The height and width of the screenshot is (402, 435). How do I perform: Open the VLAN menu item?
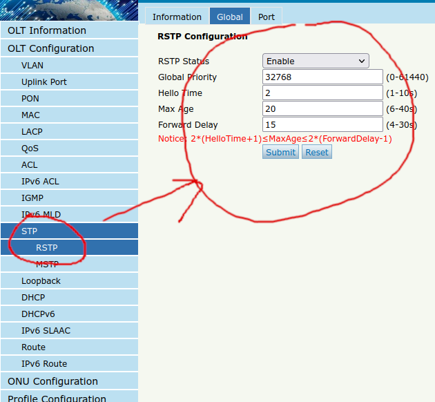32,66
